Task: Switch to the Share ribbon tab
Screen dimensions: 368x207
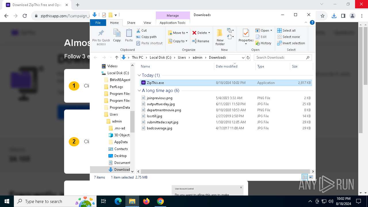Action: [x=131, y=23]
